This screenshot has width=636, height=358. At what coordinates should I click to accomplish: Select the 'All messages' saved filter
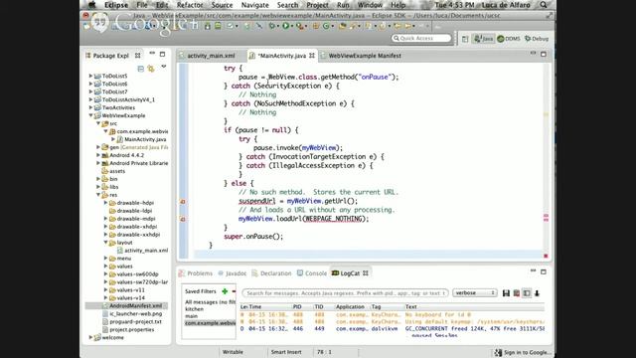[210, 302]
